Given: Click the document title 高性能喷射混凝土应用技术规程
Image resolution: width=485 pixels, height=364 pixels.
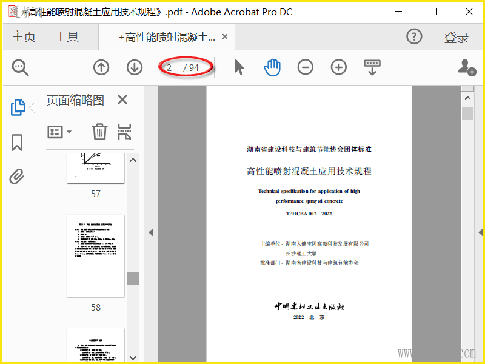Looking at the screenshot, I should coord(309,171).
